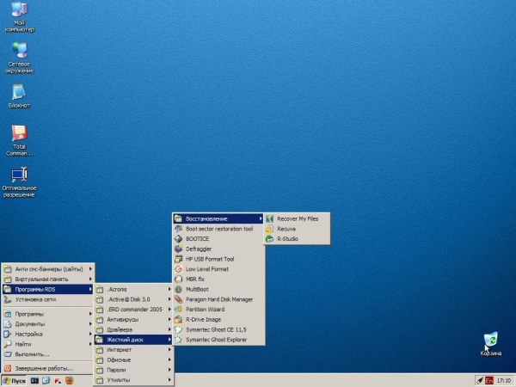Launch Recuva from the recovery submenu
The image size is (516, 387).
click(286, 229)
